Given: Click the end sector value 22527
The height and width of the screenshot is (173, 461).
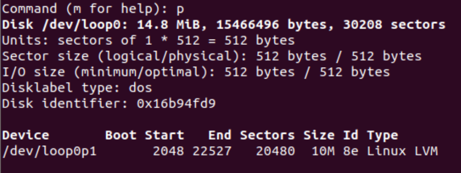Looking at the screenshot, I should tap(212, 151).
